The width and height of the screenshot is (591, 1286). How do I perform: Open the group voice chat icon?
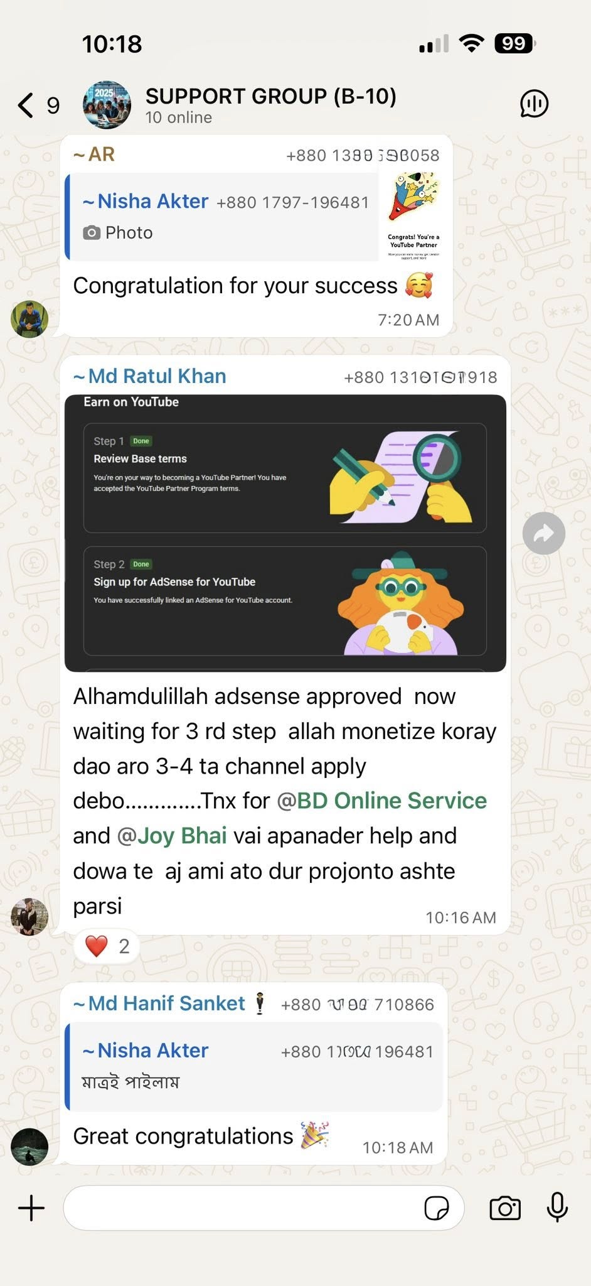coord(534,104)
